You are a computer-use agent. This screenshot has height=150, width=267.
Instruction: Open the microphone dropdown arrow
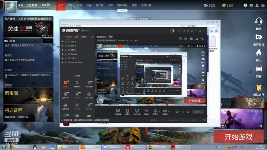[x=159, y=111]
